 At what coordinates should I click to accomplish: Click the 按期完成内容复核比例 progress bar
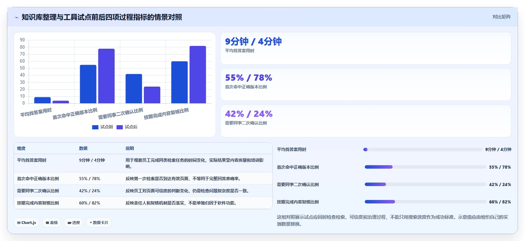(x=425, y=202)
